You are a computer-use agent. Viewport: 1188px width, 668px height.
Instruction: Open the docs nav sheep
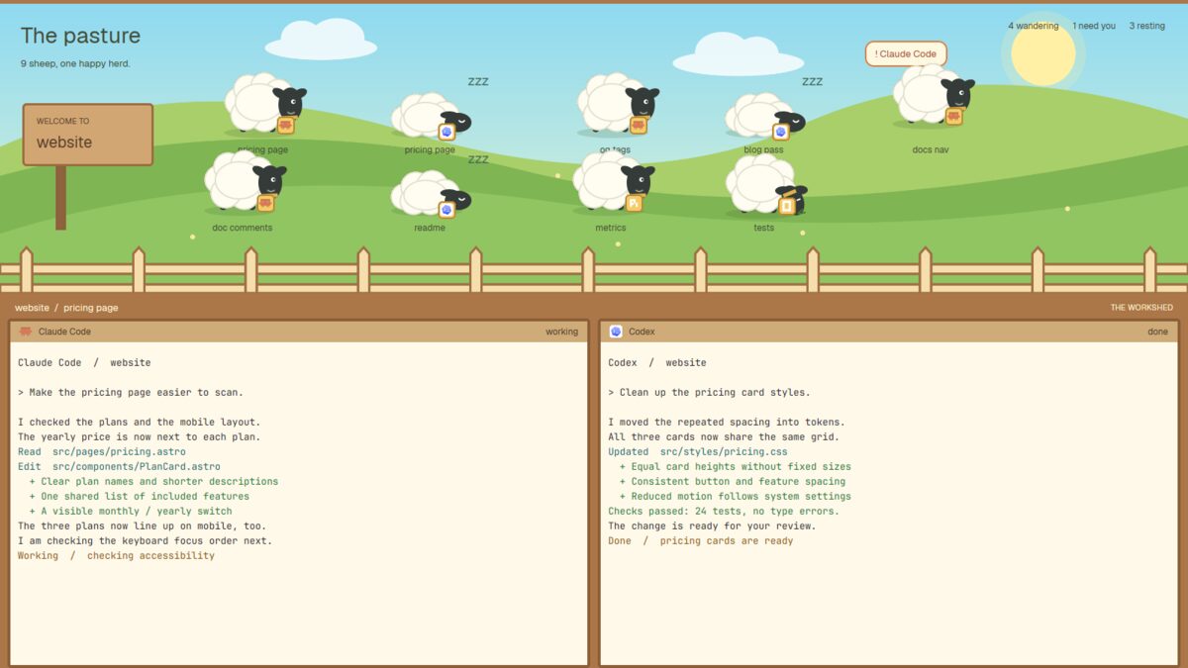tap(933, 96)
